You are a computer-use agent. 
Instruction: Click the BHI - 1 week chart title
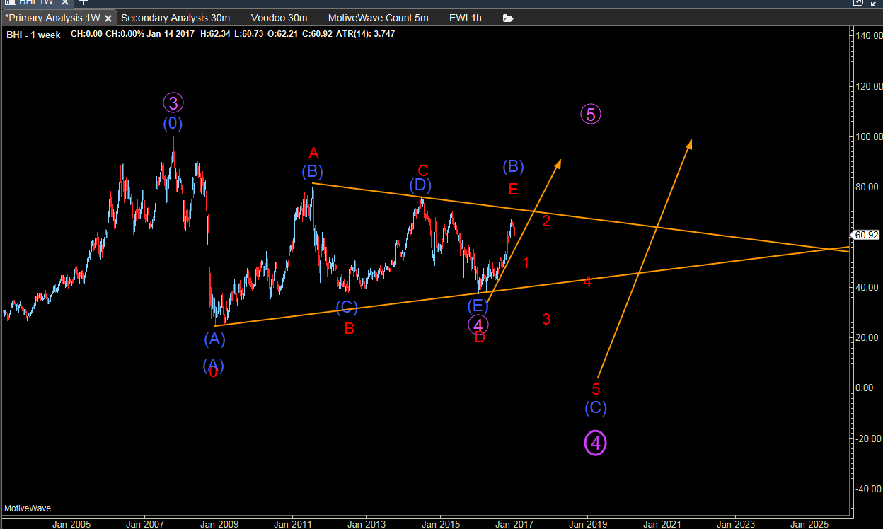[34, 35]
